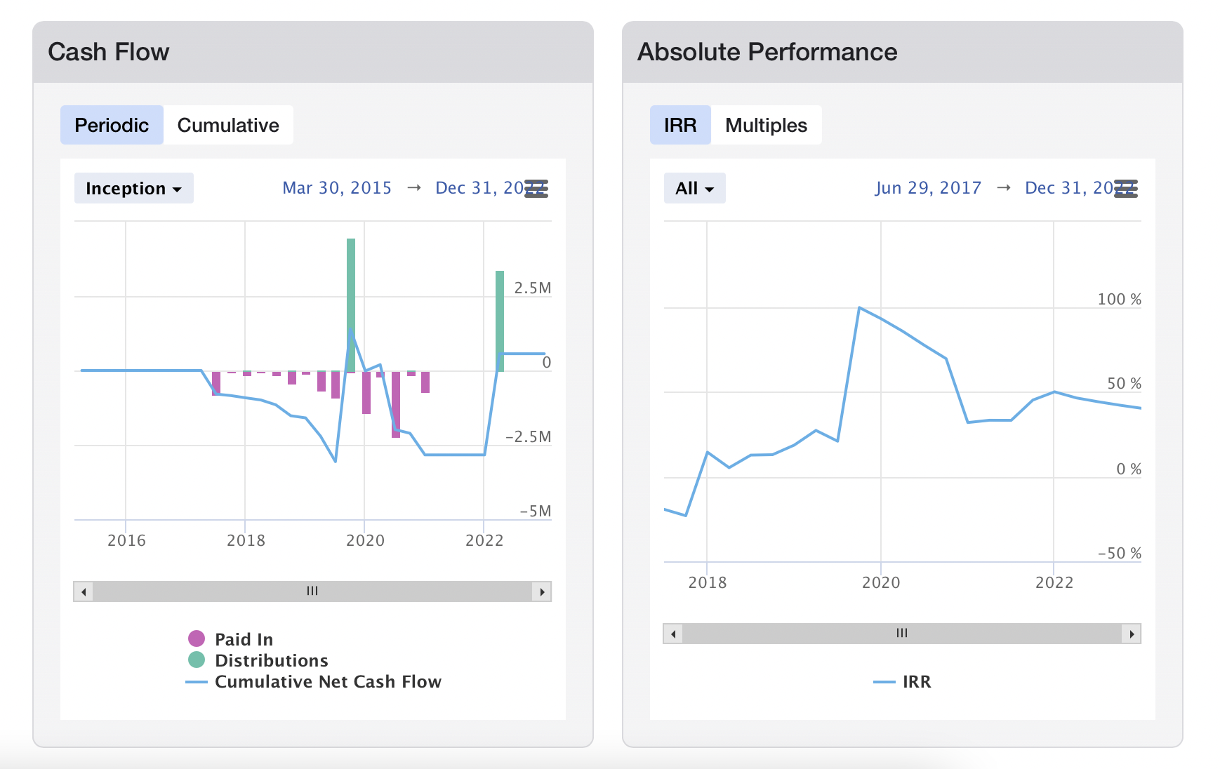Switch to the Periodic tab
Viewport: 1220px width, 769px height.
(112, 125)
